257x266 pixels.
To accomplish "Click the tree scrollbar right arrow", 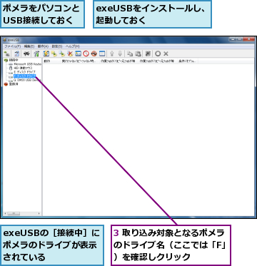I will [39, 213].
